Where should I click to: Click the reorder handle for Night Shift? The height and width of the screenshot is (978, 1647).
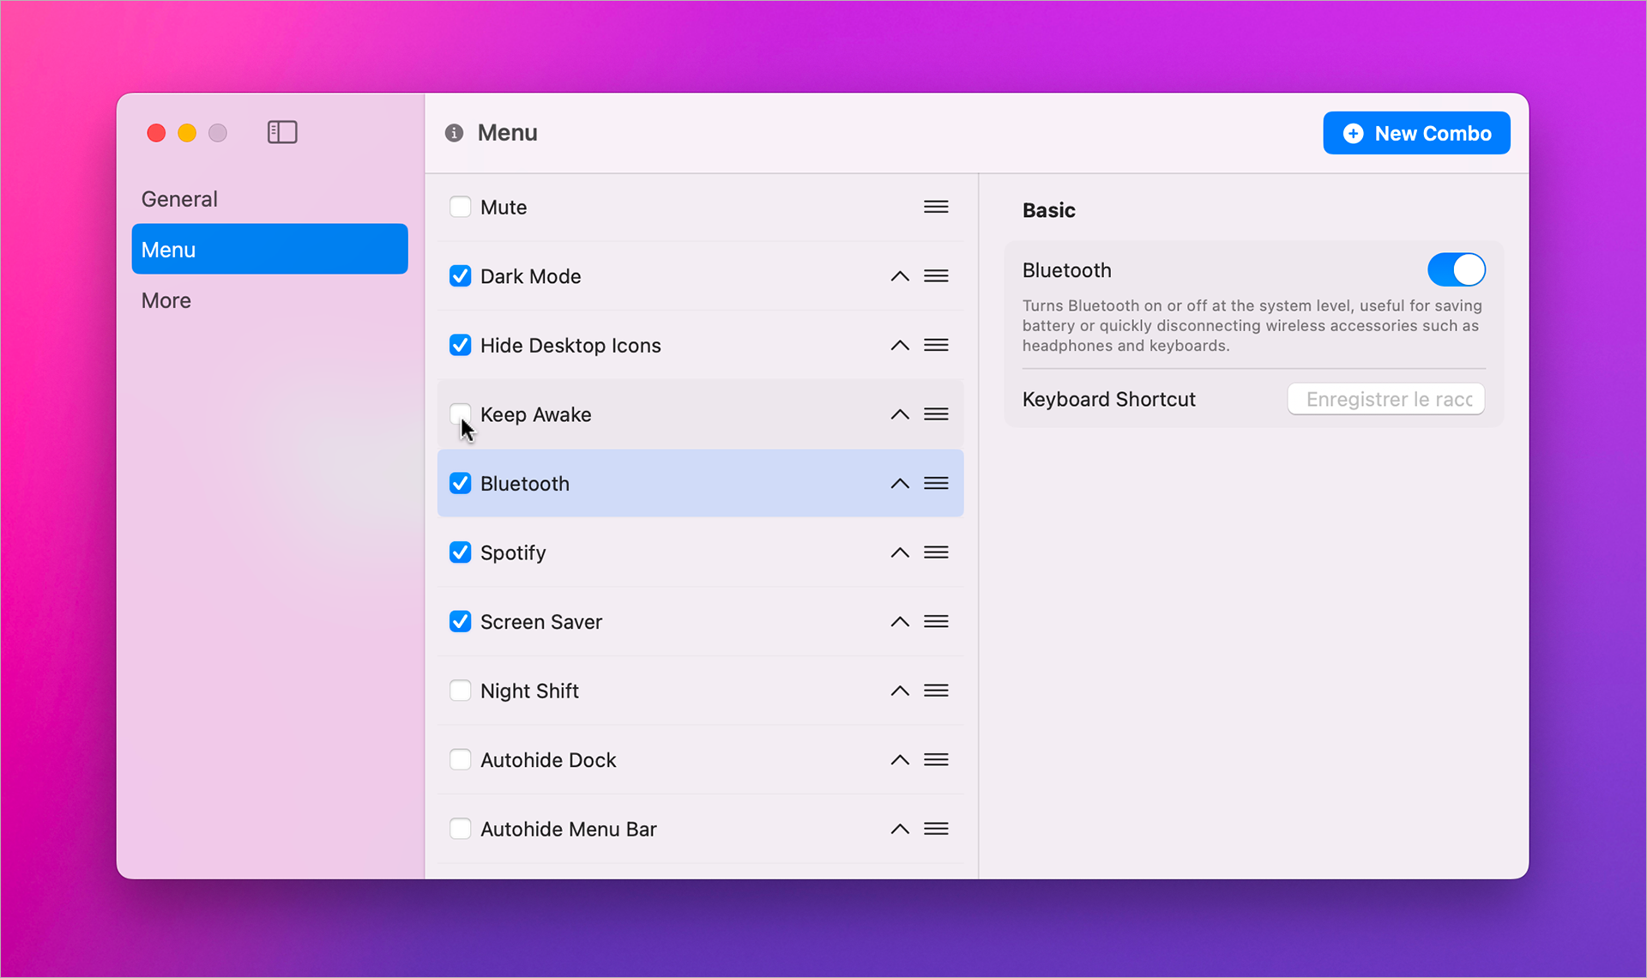pyautogui.click(x=936, y=691)
